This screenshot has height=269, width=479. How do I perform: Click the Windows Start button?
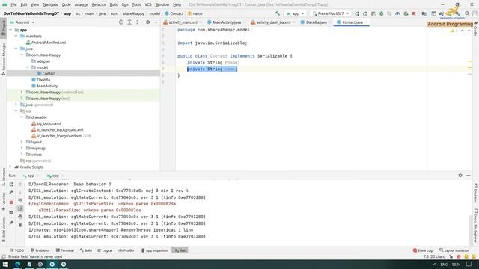click(x=5, y=264)
